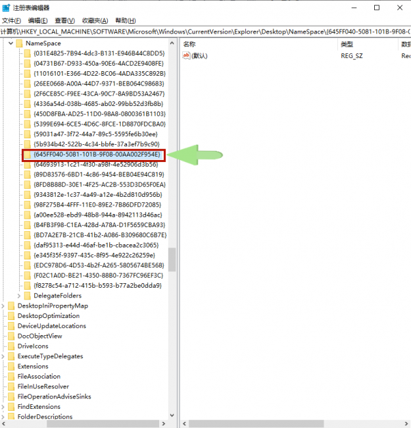The image size is (411, 428).
Task: Click folder icon of {BD7A2E7B-21CB-41b2-A086-B309680C6B7E}
Action: [x=27, y=235]
